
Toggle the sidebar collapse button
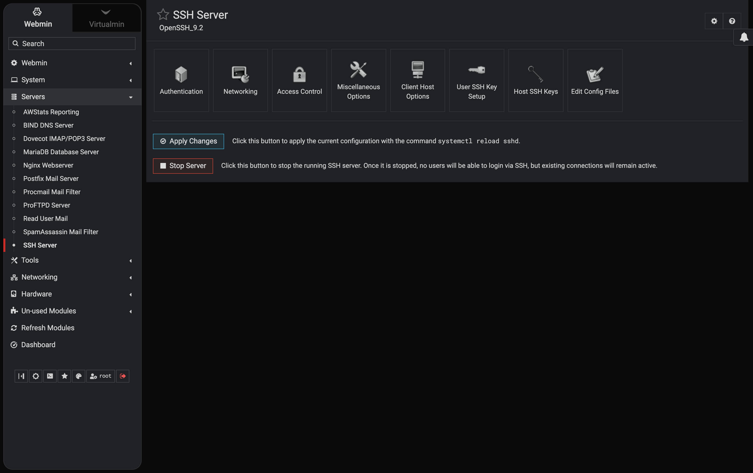21,376
